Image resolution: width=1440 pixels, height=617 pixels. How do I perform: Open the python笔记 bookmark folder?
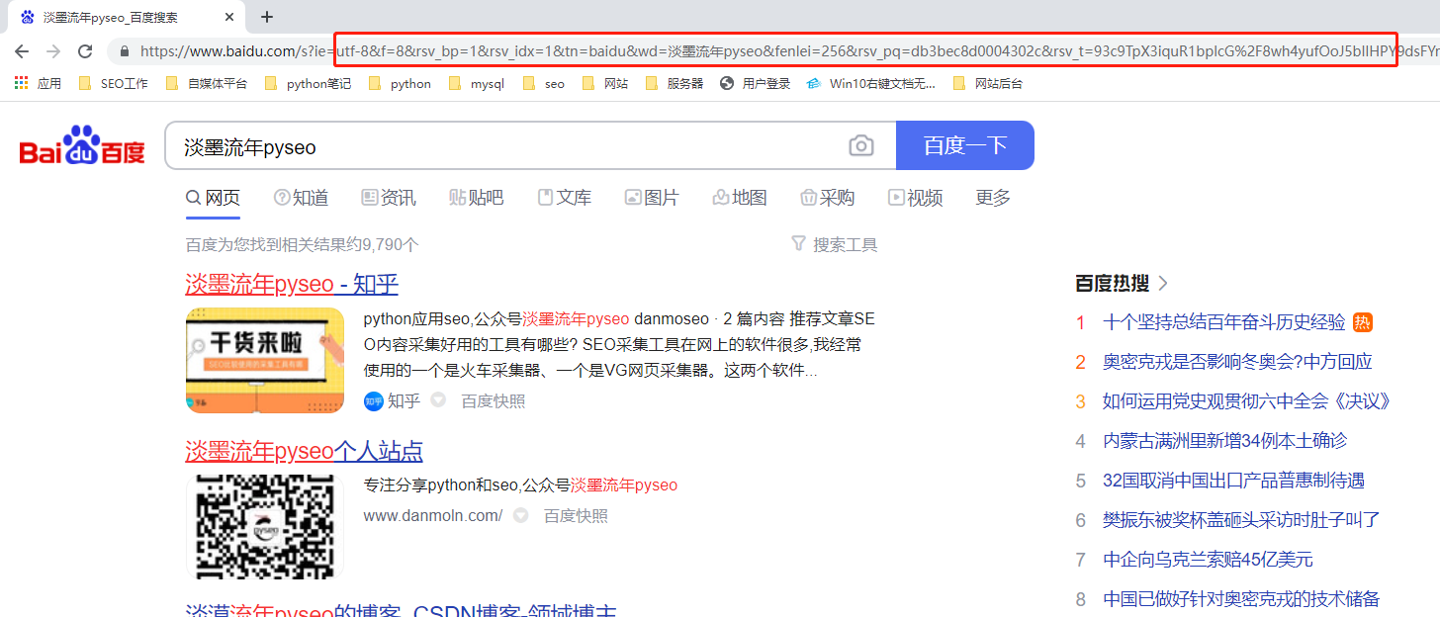tap(308, 84)
